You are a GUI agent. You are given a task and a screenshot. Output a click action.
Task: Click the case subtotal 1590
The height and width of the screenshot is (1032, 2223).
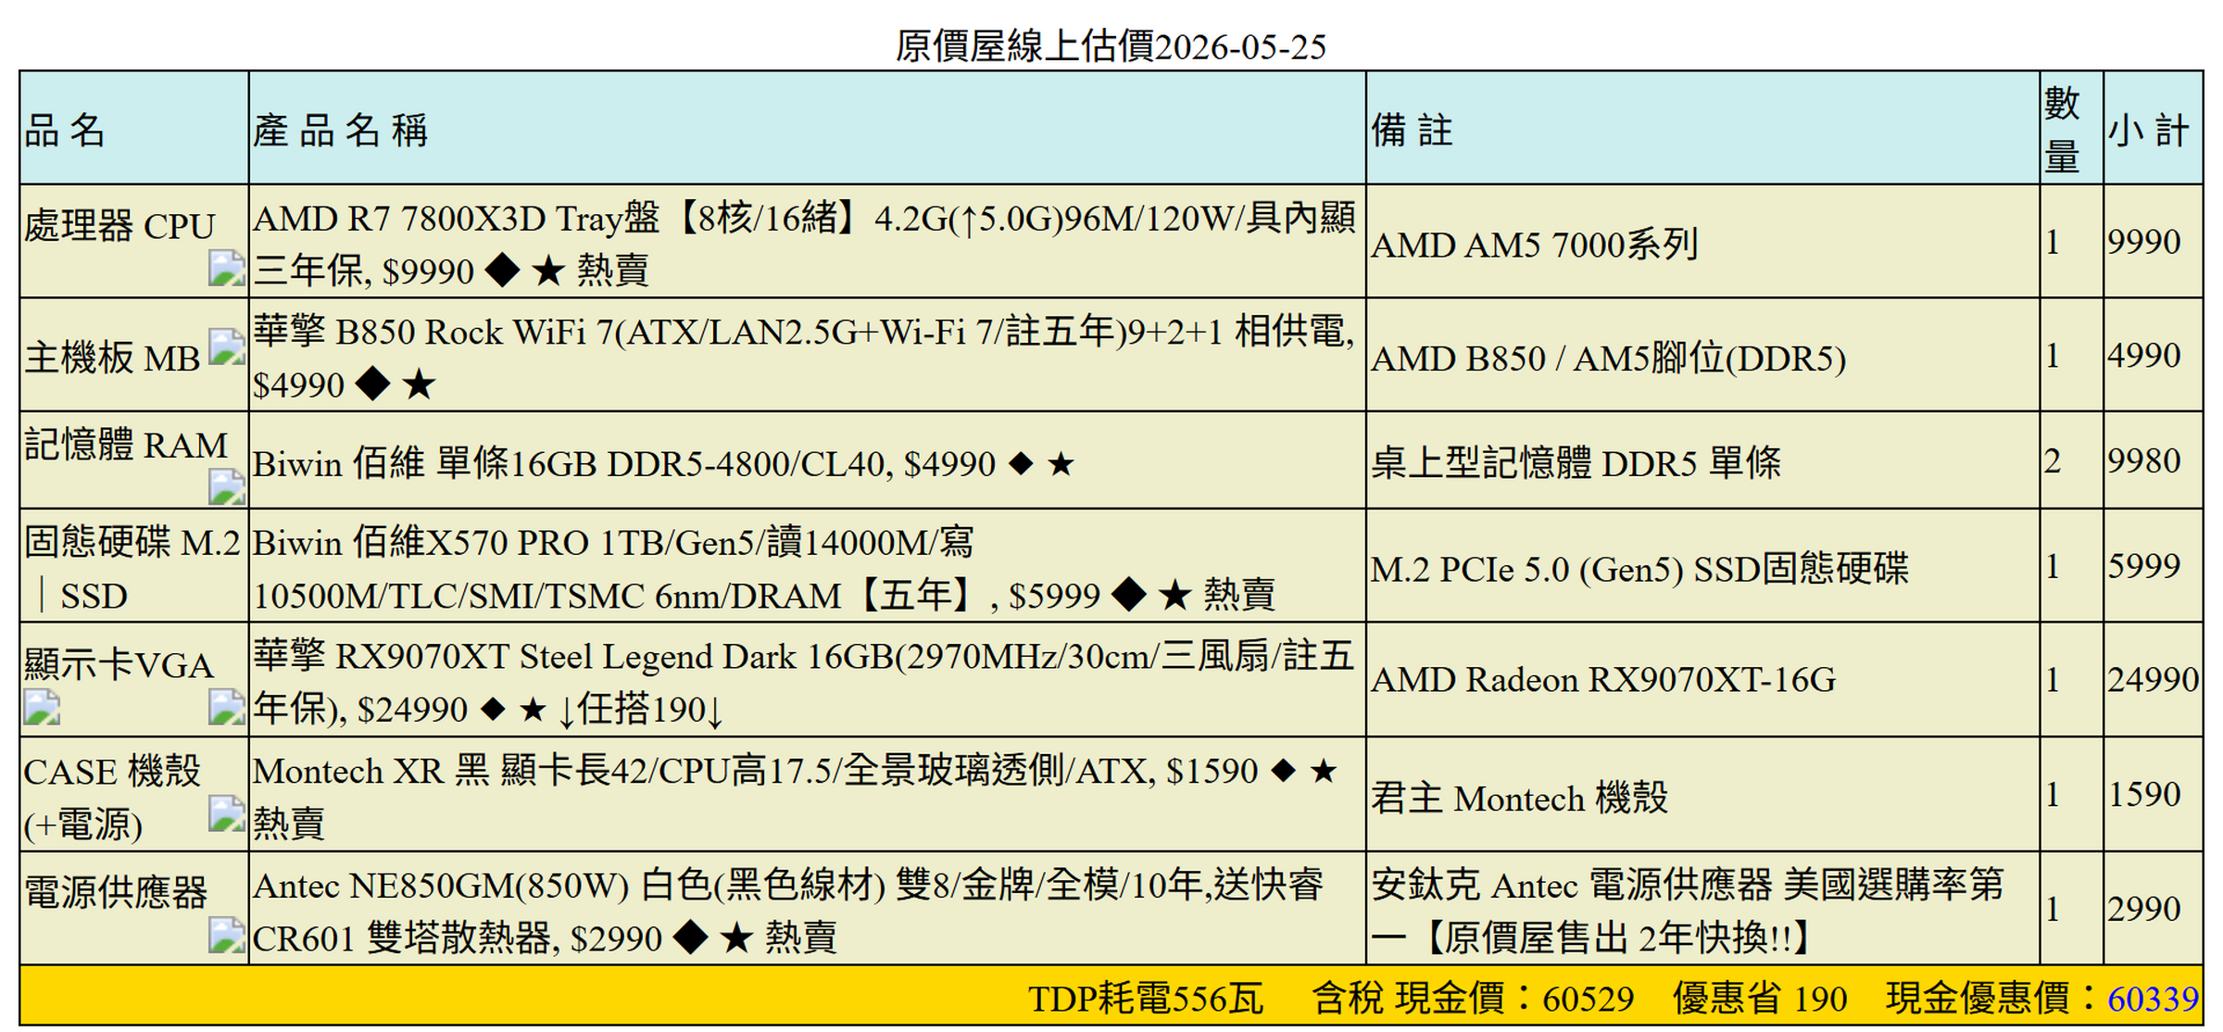point(2144,795)
